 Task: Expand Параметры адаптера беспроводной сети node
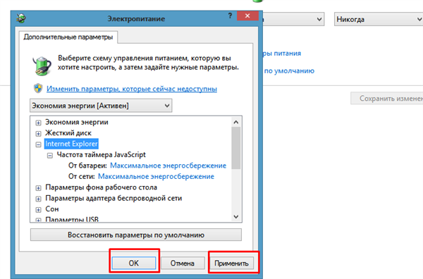(x=38, y=199)
